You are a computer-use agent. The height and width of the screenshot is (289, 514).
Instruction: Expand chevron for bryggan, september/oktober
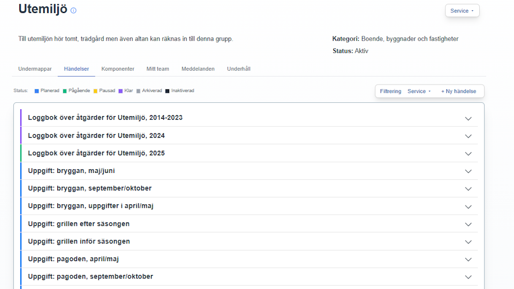pos(468,189)
